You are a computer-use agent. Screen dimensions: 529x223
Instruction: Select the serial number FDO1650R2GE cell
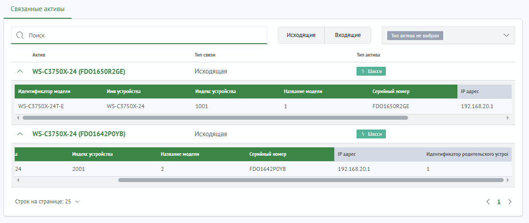tap(391, 106)
